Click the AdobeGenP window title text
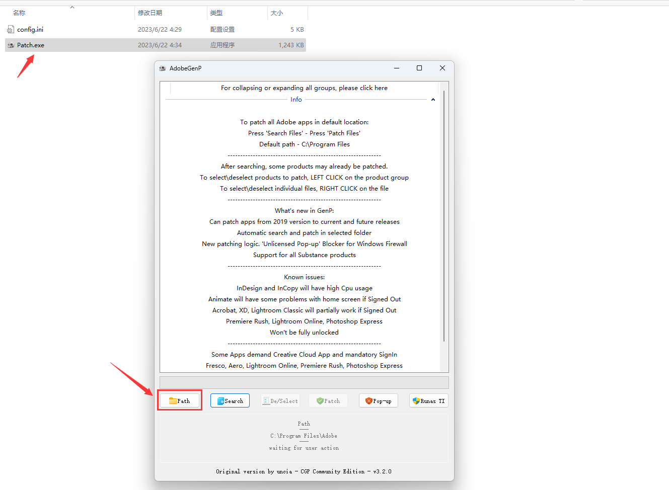 [185, 68]
